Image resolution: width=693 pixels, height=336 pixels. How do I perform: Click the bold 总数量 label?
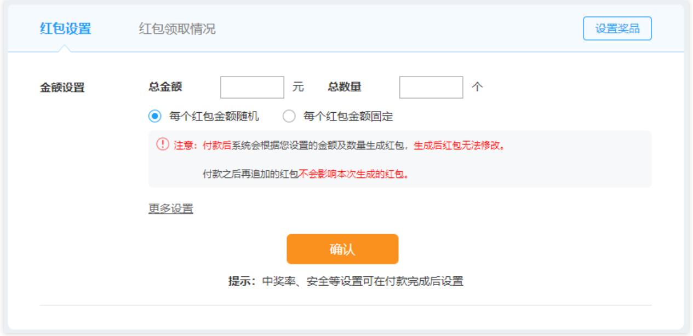(x=345, y=86)
